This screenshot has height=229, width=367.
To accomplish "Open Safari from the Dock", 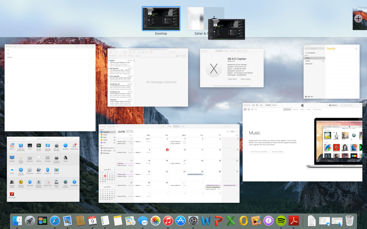I will click(55, 221).
